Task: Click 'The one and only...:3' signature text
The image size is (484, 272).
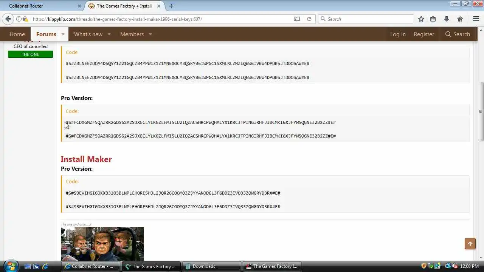Action: pos(76,224)
